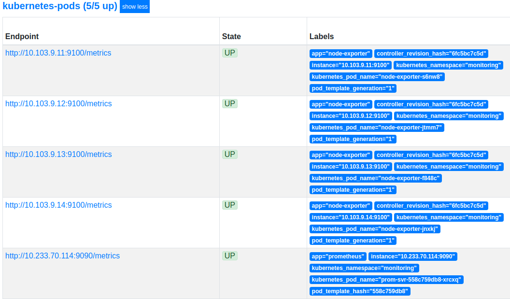Click the prom-svr-558c759db8-xrcxq pod name label
This screenshot has width=510, height=299.
386,280
